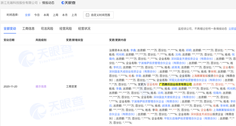Select the 全部 time filter
Image resolution: width=236 pixels, height=126 pixels.
tap(28, 15)
